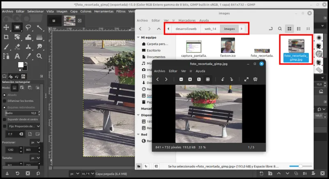Collapse the Mi equipo sidebar section
Image resolution: width=329 pixels, height=179 pixels.
click(x=138, y=37)
